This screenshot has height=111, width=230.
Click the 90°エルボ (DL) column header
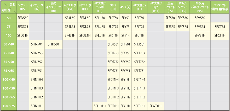(85, 7)
